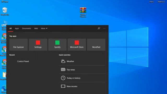Click the New movies screen icon
Viewport: 167px width, 94px height.
[x=63, y=86]
